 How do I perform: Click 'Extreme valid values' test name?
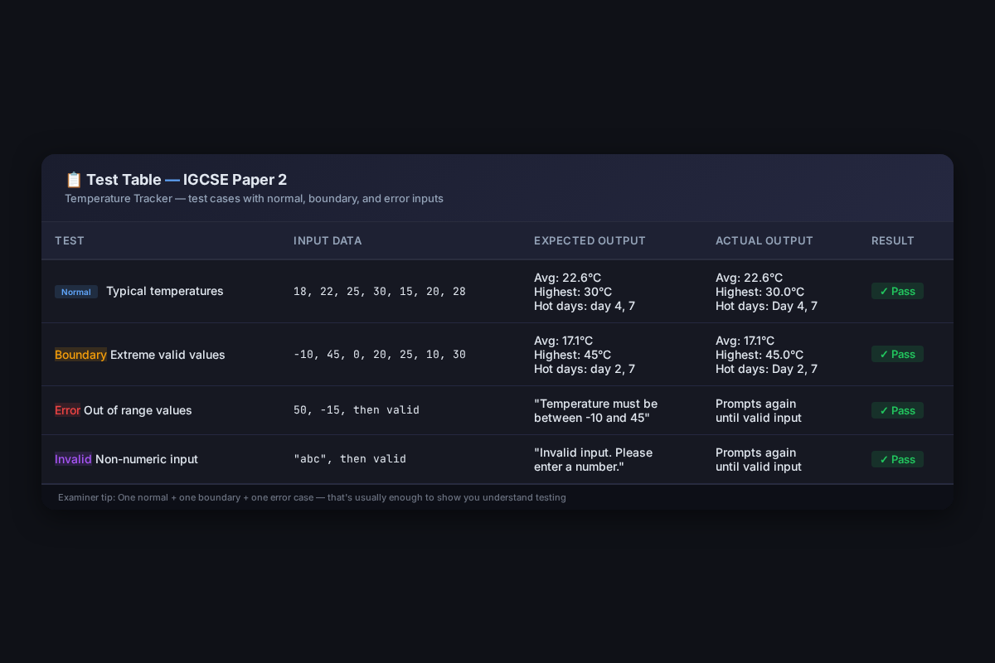point(167,355)
